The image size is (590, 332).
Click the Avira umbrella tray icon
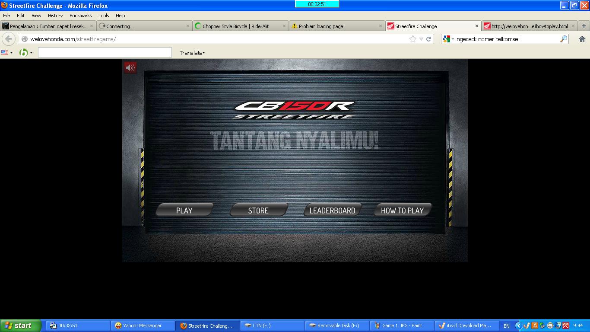(x=565, y=326)
